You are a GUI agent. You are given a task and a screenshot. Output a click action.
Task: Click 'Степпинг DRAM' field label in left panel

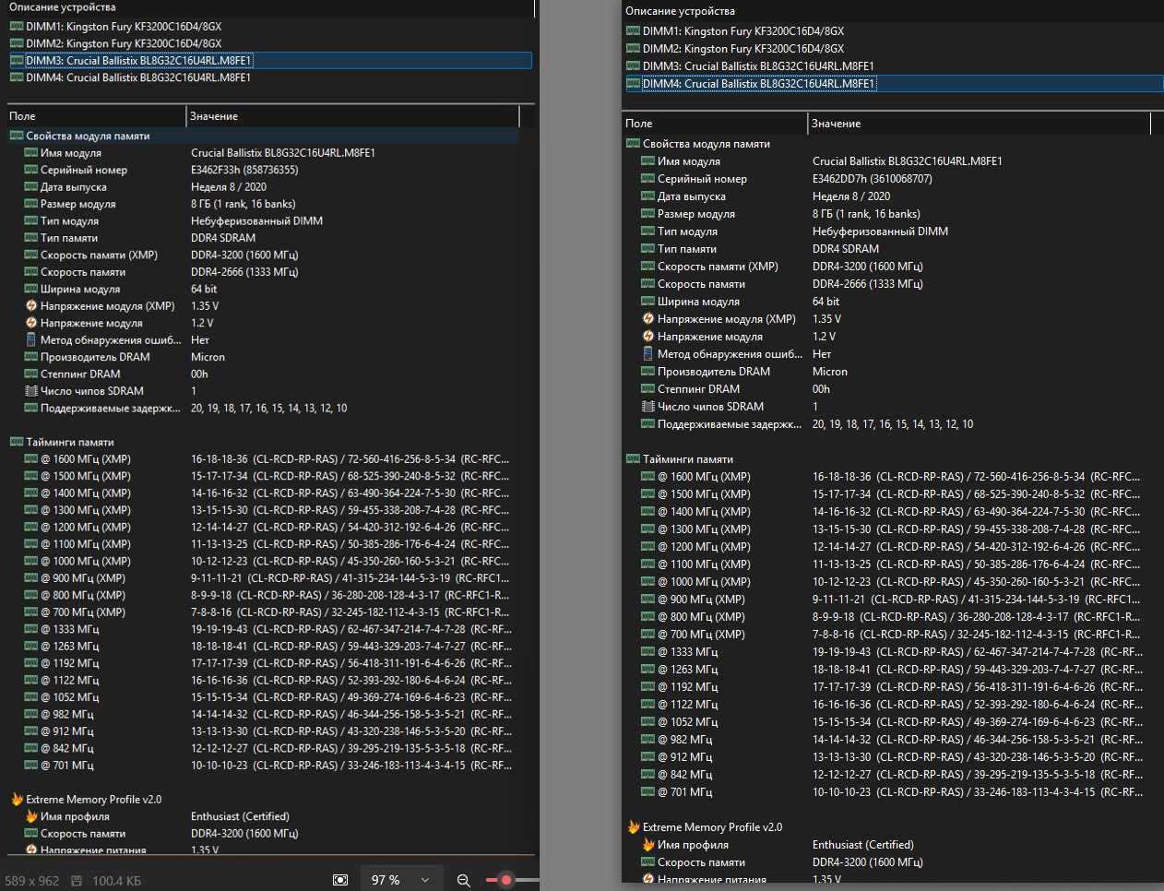80,374
